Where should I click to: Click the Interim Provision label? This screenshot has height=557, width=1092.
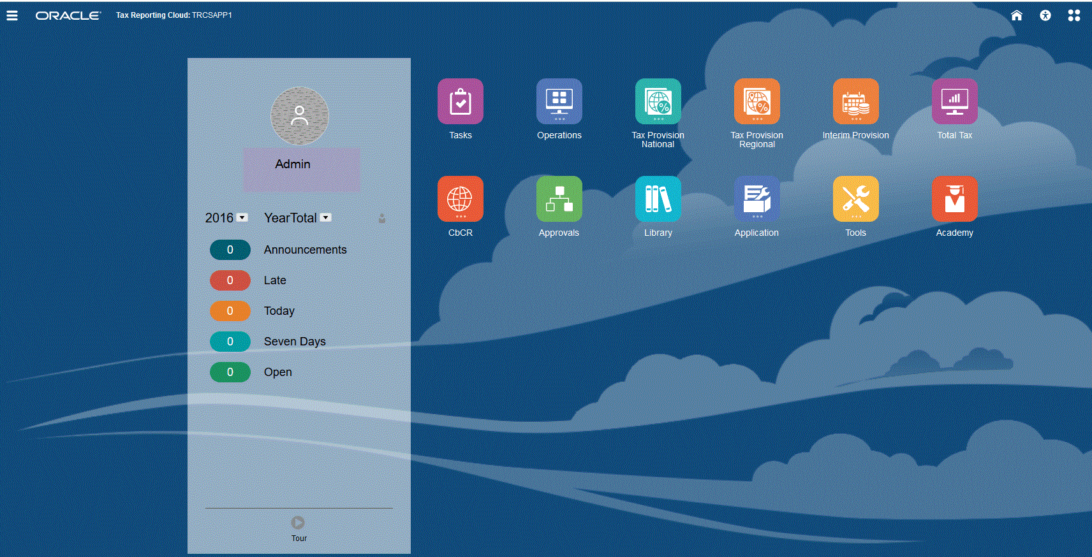pos(856,135)
